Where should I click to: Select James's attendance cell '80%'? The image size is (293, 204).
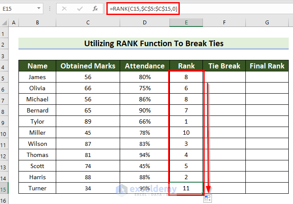tap(145, 77)
